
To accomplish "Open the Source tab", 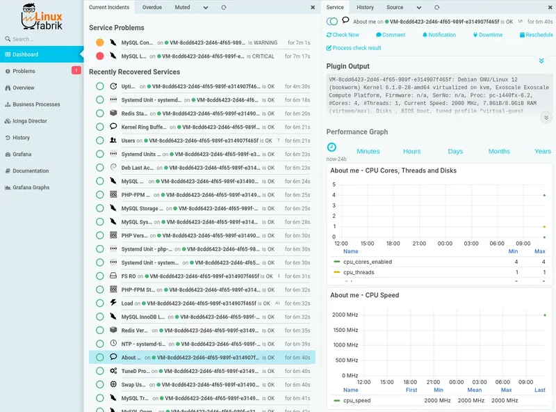I will tap(395, 7).
